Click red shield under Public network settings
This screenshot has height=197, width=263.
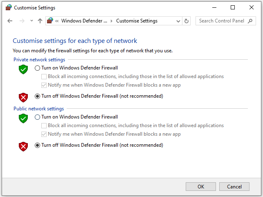23,146
